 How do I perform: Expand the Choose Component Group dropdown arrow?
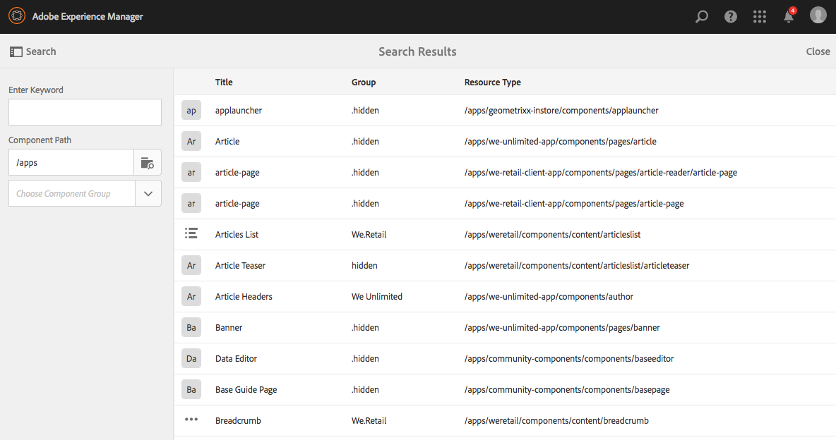148,193
